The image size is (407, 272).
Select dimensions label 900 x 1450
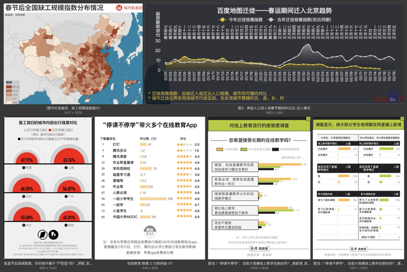pyautogui.click(x=48, y=268)
